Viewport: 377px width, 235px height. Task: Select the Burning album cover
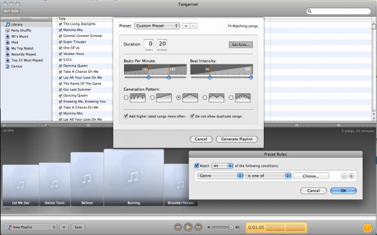(134, 178)
